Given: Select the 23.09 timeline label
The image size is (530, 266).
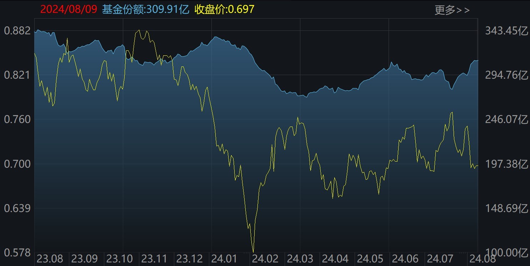Looking at the screenshot, I should tap(85, 259).
